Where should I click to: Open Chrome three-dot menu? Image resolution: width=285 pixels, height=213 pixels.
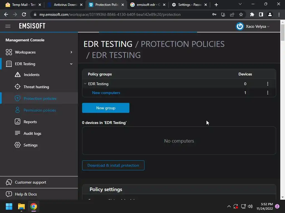(x=279, y=14)
